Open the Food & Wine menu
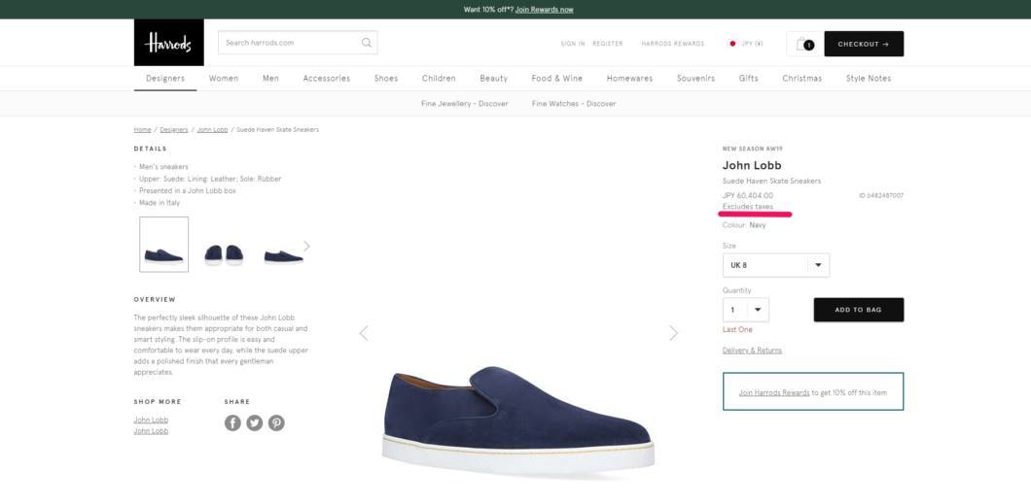Screen dimensions: 1031x503 click(x=557, y=78)
